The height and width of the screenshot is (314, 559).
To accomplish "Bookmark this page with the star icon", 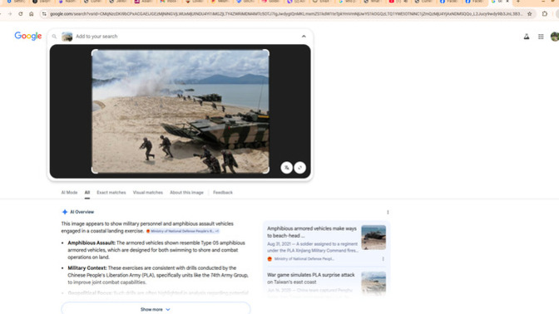I will click(x=529, y=14).
